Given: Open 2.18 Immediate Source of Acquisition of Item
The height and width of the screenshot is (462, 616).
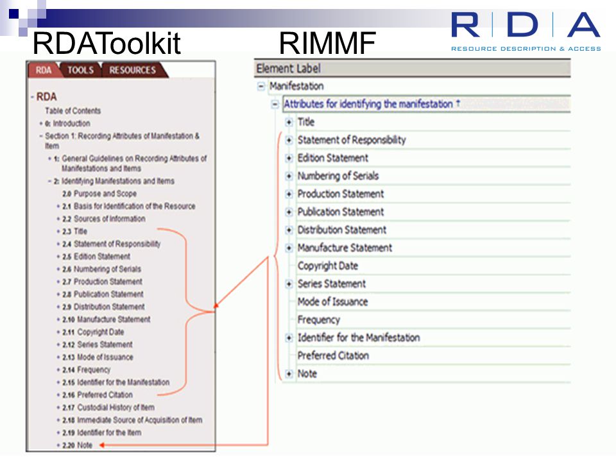Looking at the screenshot, I should click(132, 420).
